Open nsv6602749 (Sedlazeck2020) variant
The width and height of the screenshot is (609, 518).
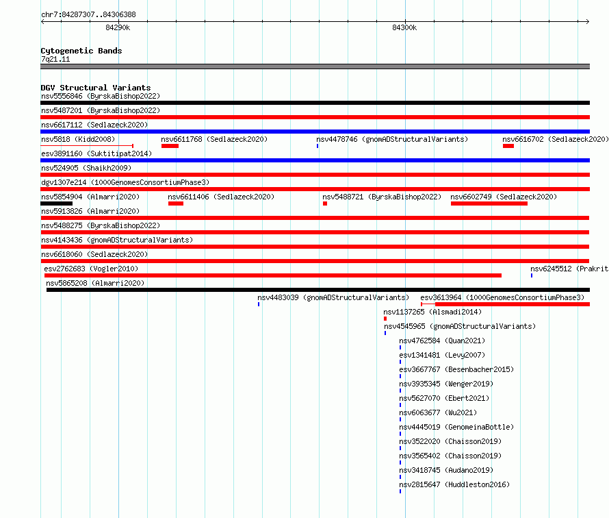(x=504, y=197)
